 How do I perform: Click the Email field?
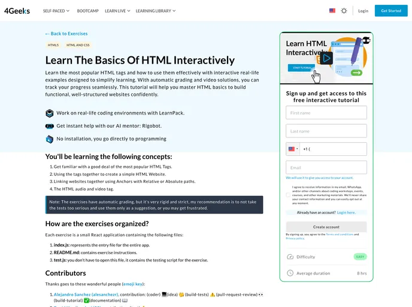coord(326,167)
